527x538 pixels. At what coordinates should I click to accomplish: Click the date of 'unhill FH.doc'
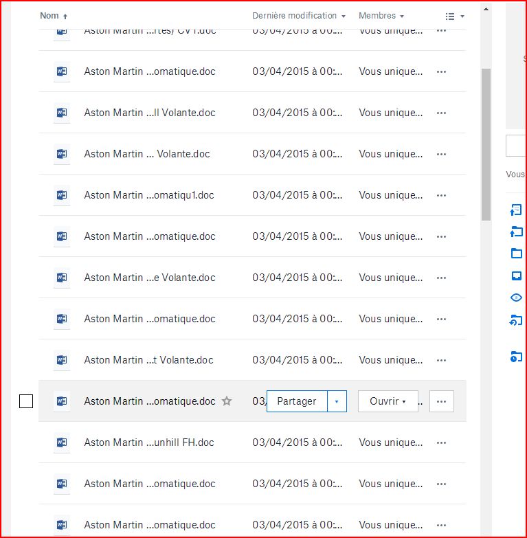297,442
